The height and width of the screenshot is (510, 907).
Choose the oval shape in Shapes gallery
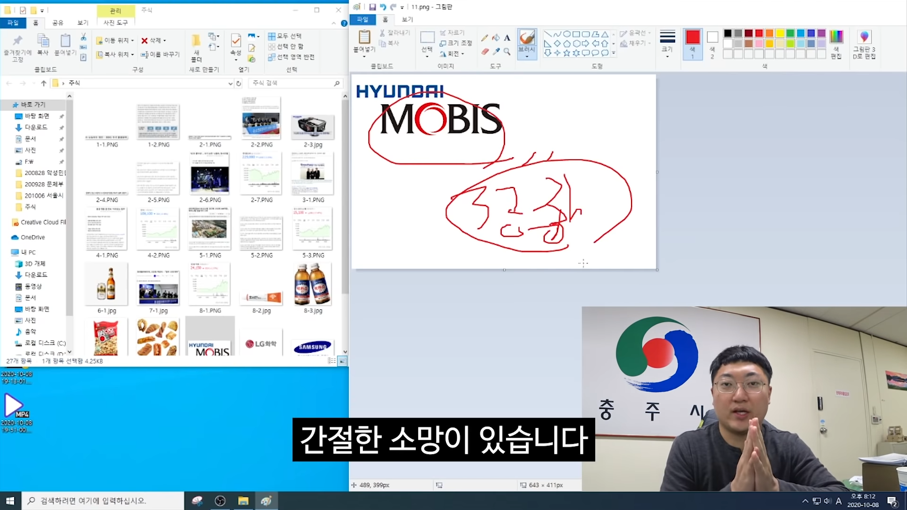[566, 34]
